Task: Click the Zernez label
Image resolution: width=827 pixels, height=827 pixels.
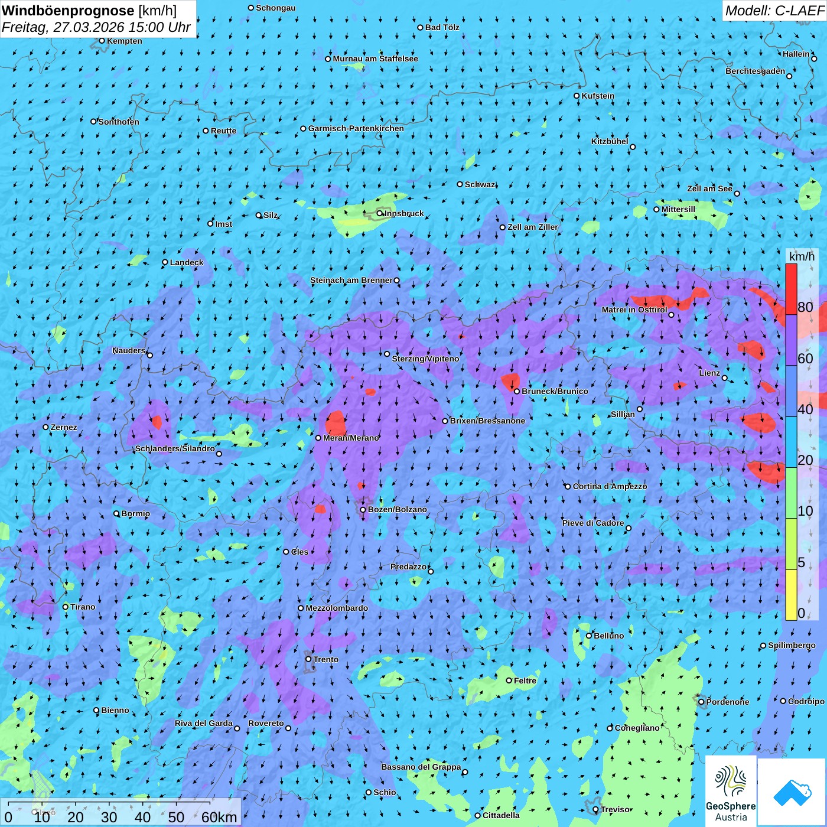Action: (64, 427)
